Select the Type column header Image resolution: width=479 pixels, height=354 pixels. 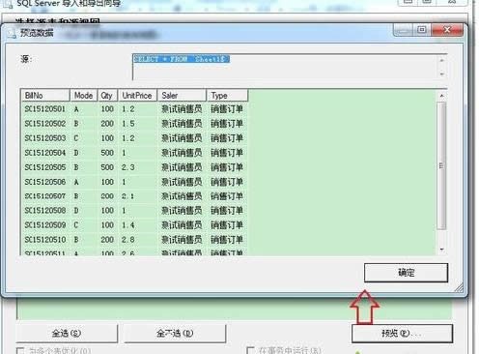coord(227,96)
